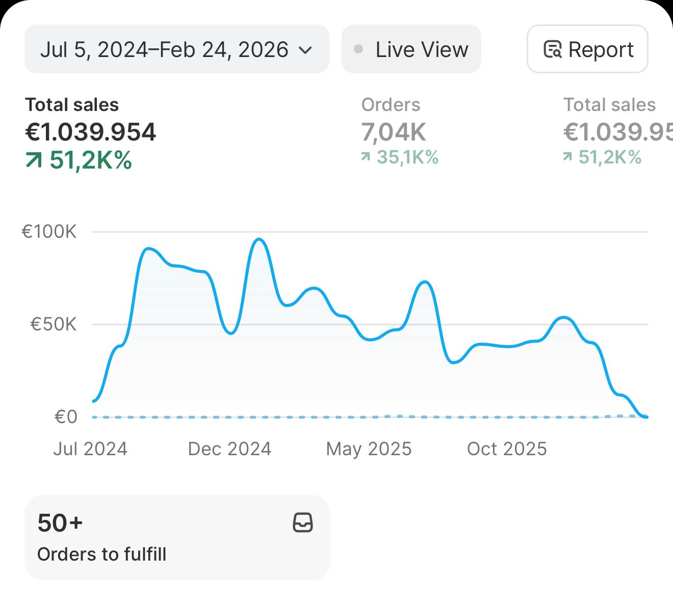
Task: Click the May 2025 x-axis label
Action: coord(369,449)
